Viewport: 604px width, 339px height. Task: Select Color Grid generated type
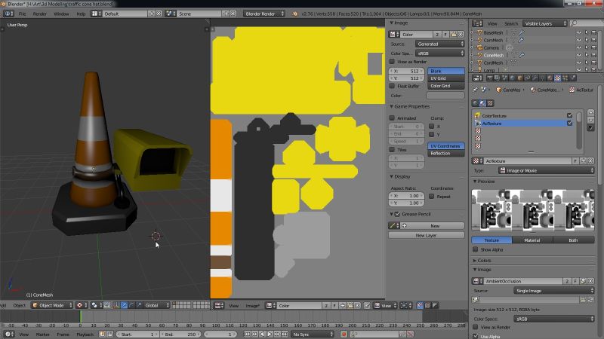445,86
